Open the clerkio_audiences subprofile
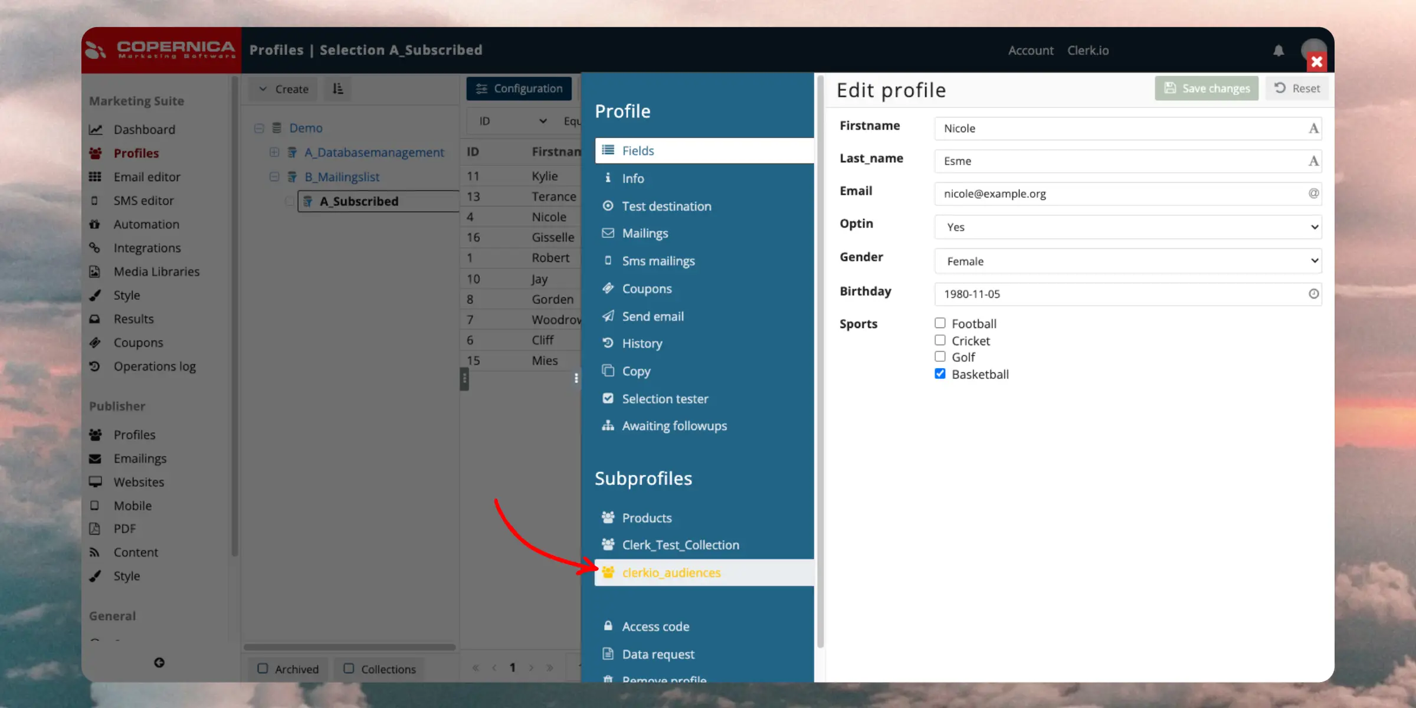The height and width of the screenshot is (708, 1416). coord(671,572)
